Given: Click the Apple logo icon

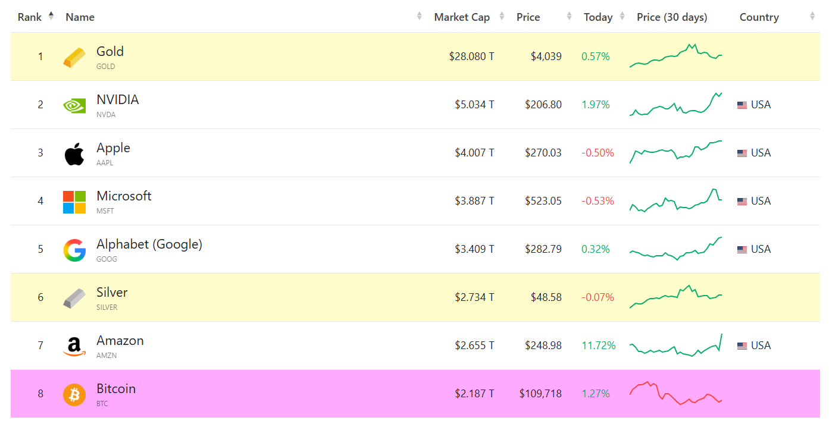Looking at the screenshot, I should 74,154.
